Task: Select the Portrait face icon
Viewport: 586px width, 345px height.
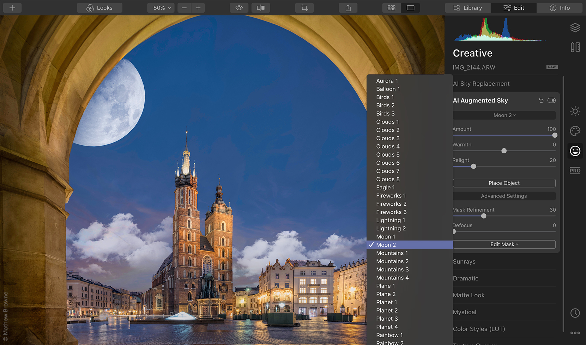Action: [x=575, y=151]
